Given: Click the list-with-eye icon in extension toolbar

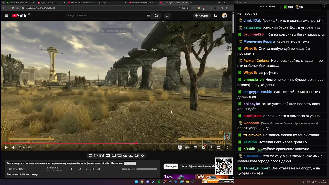Looking at the screenshot, I should point(102,155).
